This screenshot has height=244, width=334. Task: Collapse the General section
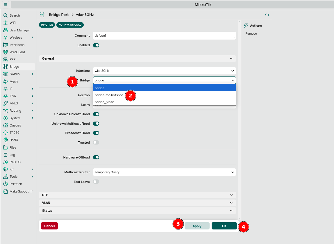pyautogui.click(x=231, y=58)
